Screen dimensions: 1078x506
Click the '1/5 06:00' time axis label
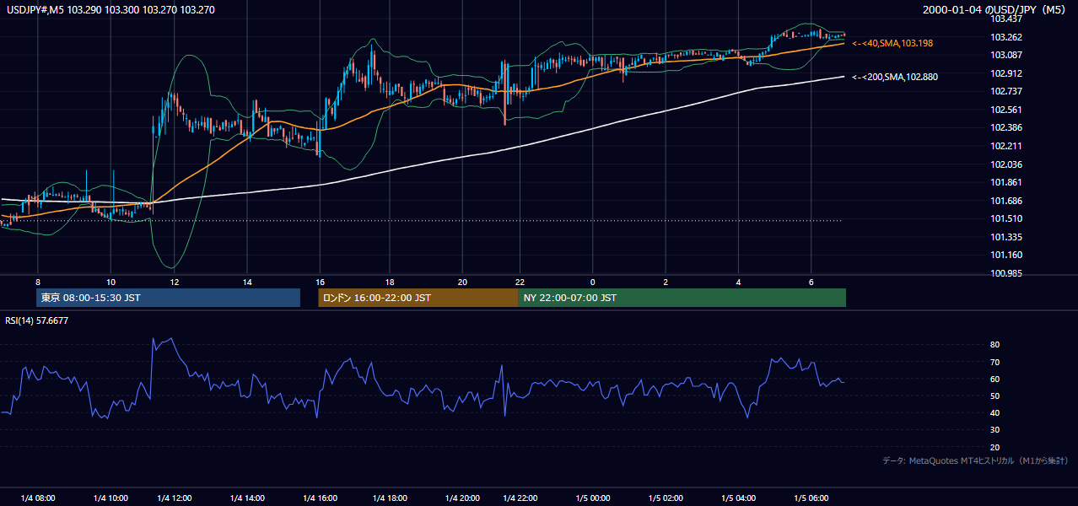811,498
